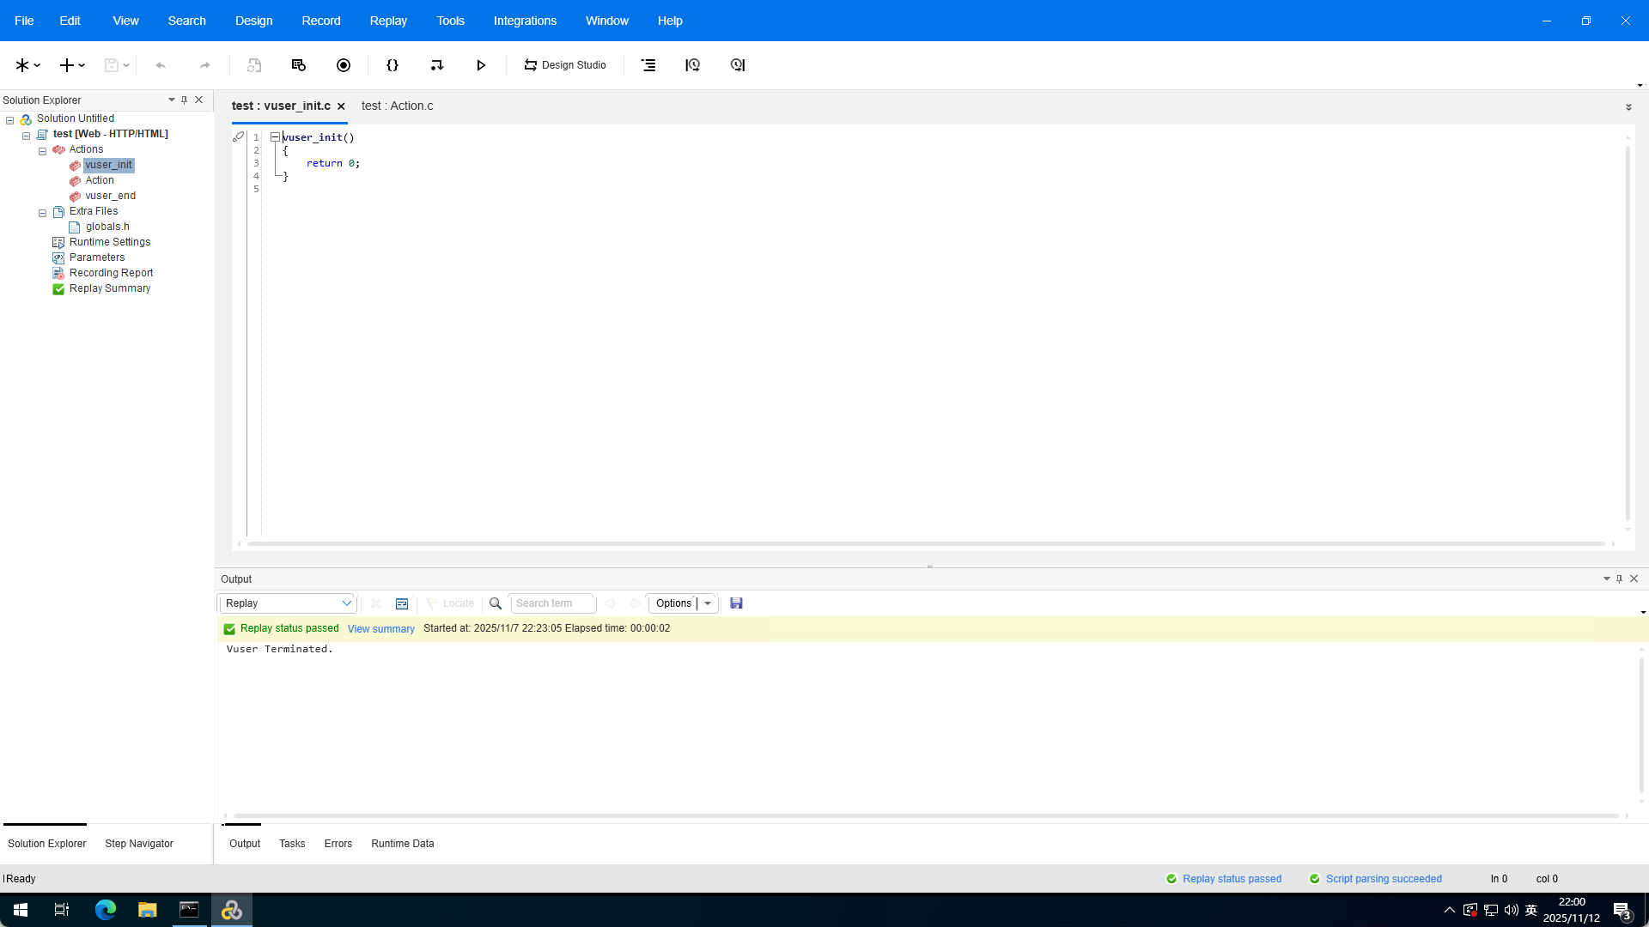Click the Replay play icon

[481, 65]
